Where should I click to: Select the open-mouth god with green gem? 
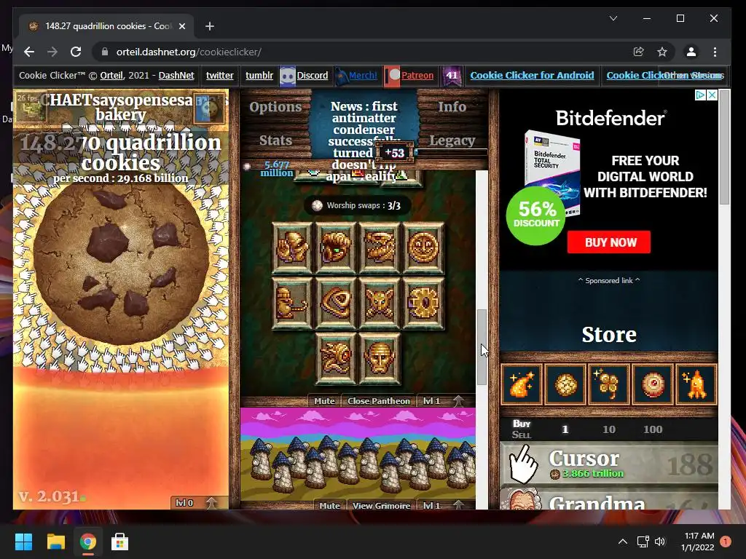(x=336, y=248)
